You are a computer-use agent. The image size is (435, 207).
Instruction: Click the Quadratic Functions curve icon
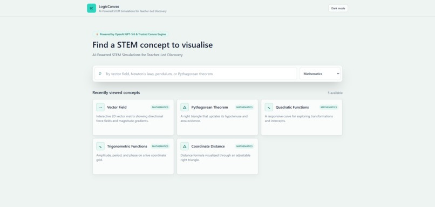click(x=269, y=107)
